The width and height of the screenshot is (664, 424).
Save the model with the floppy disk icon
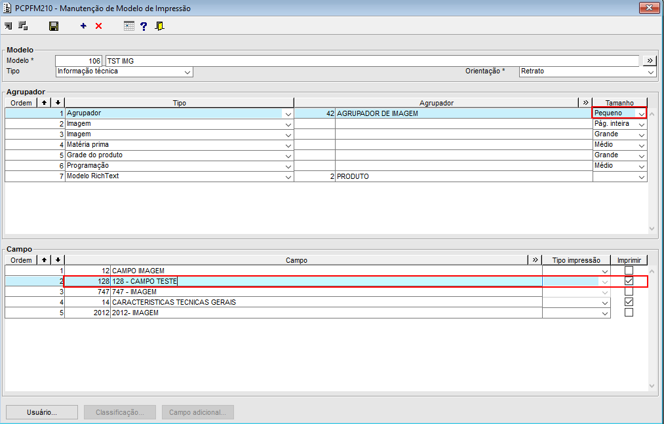click(54, 26)
